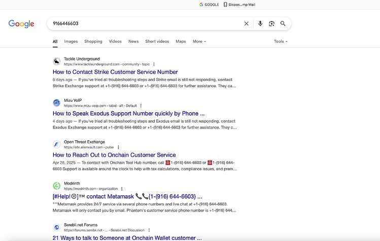Image resolution: width=380 pixels, height=241 pixels.
Task: Switch to the Videos tab
Action: 115,41
